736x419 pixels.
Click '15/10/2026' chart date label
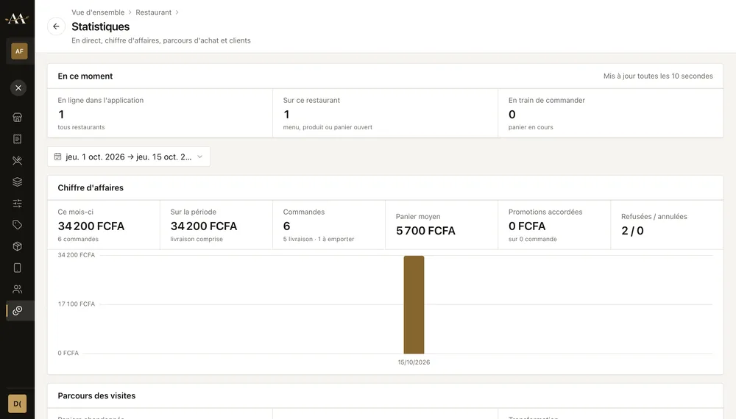point(414,362)
